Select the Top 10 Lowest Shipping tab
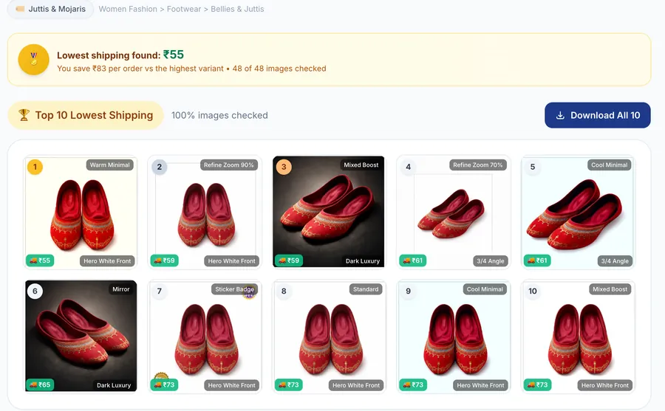The width and height of the screenshot is (665, 411). pyautogui.click(x=86, y=115)
